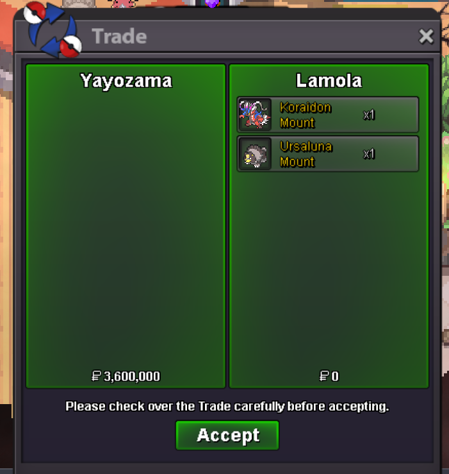This screenshot has width=449, height=474.
Task: Click the Koraidon Mount x1 quantity
Action: click(369, 115)
